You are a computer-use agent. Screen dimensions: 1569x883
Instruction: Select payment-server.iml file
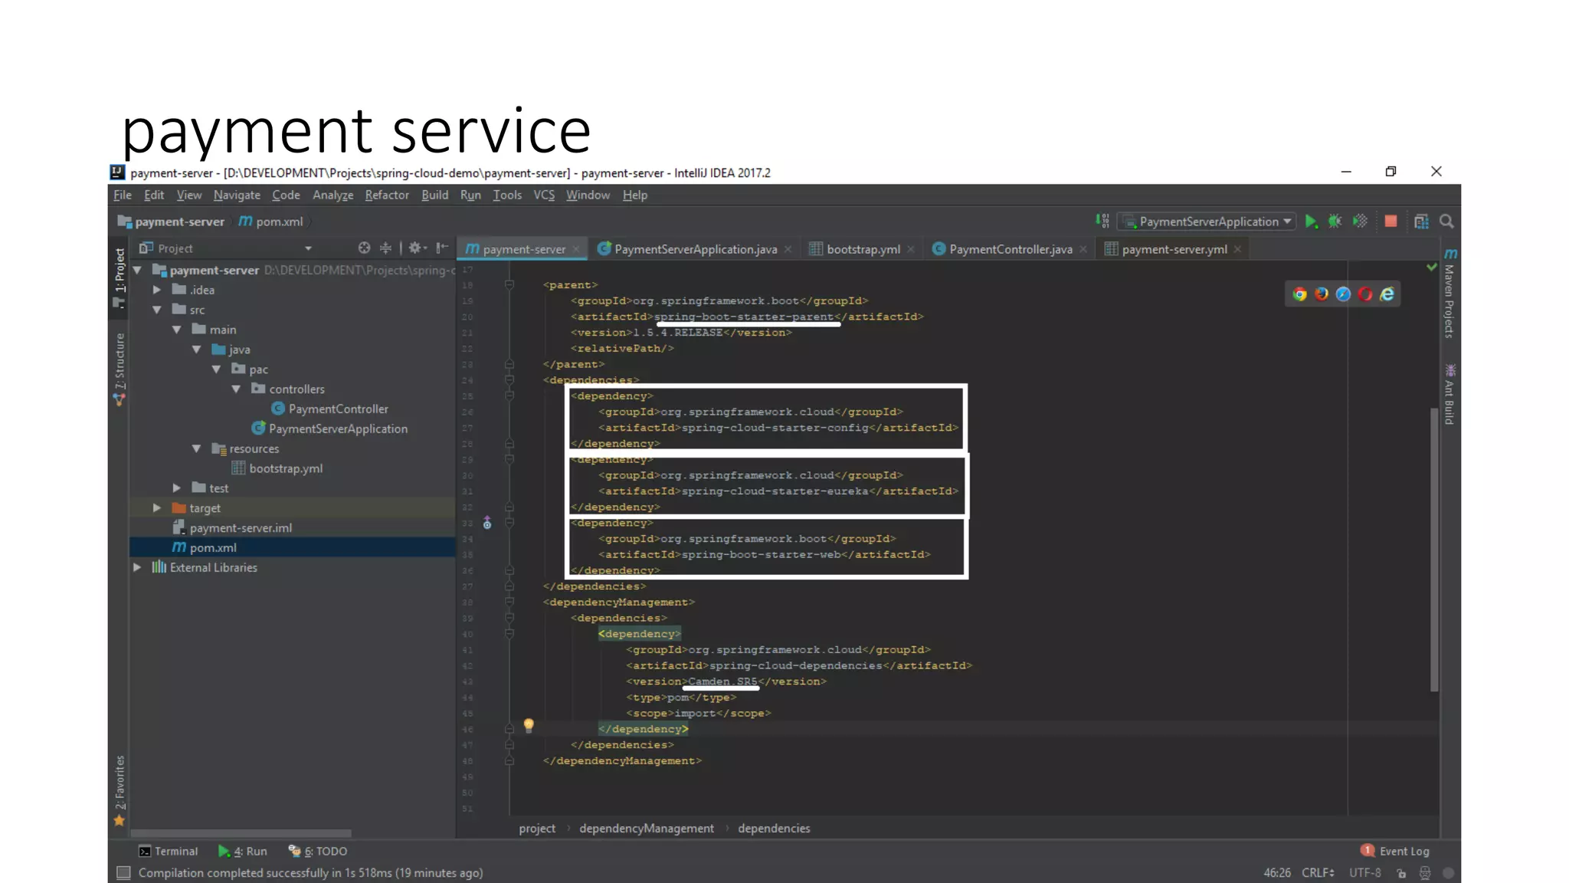pyautogui.click(x=232, y=528)
